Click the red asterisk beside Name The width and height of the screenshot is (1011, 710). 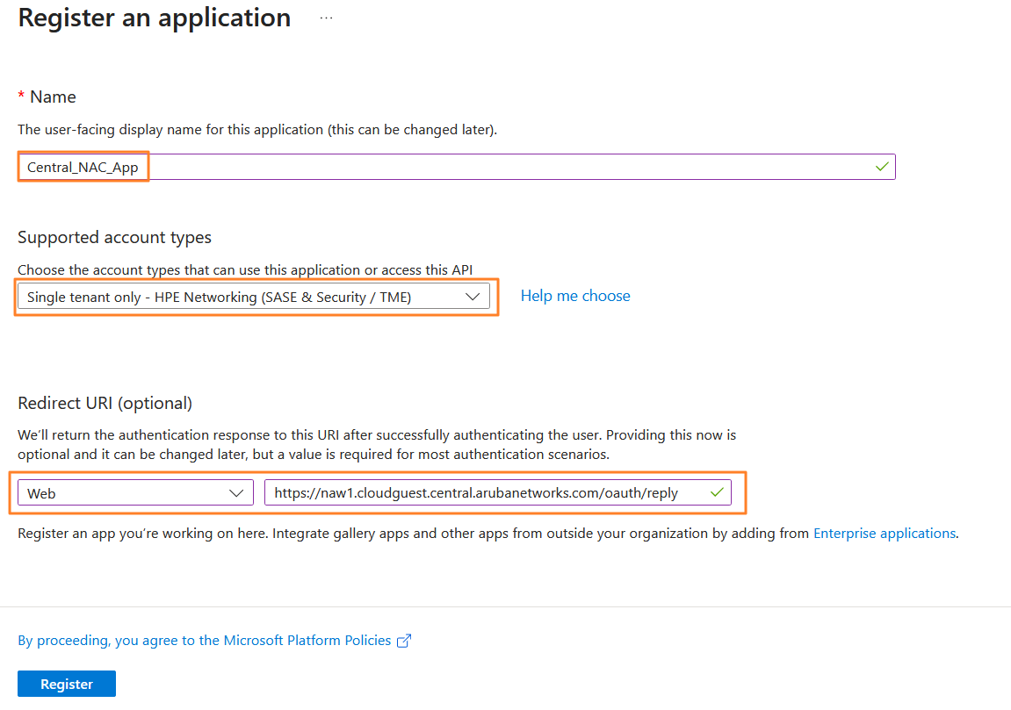(21, 96)
